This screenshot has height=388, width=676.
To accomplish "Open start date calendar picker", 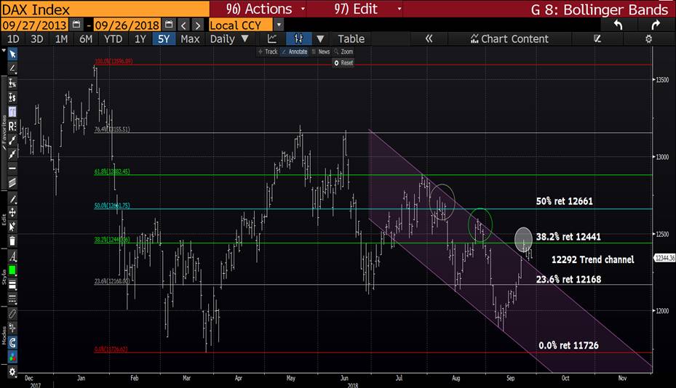I will coord(76,25).
